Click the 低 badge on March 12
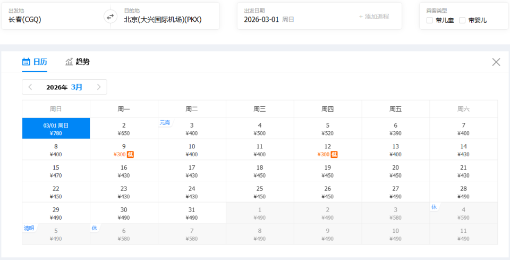The width and height of the screenshot is (510, 260). tap(334, 155)
